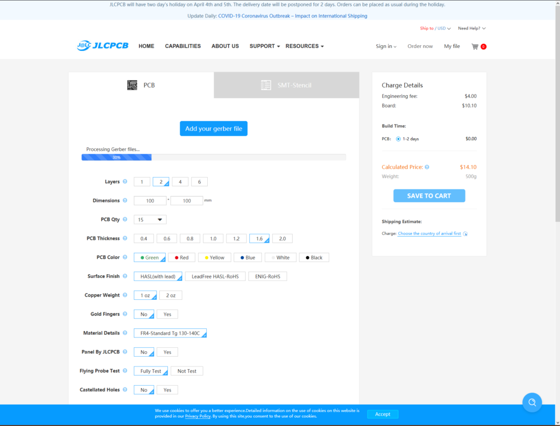Accept the cookies notice
560x426 pixels.
pyautogui.click(x=382, y=414)
